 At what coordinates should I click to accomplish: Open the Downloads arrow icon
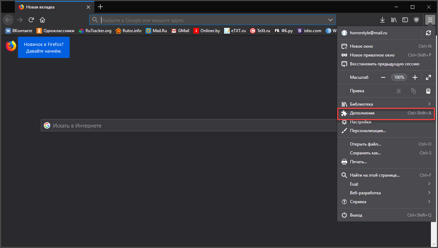(x=382, y=20)
